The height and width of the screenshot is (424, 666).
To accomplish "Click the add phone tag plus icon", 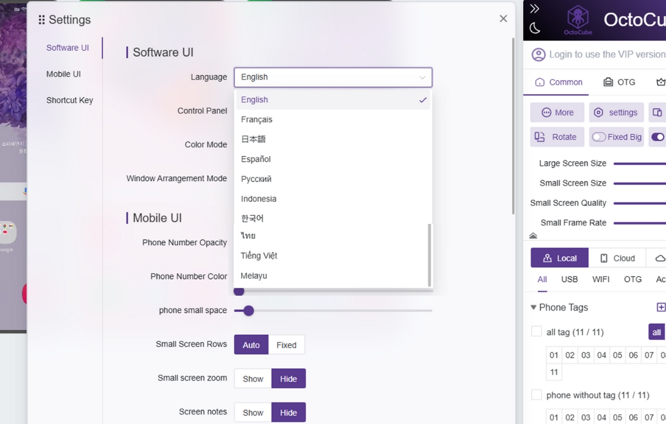I will [x=661, y=307].
